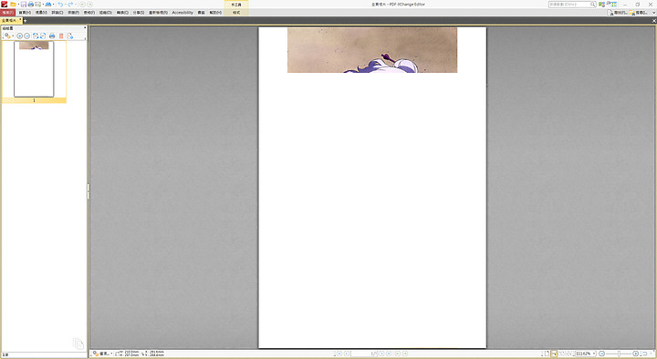The height and width of the screenshot is (359, 657).
Task: Click the zoom in thumbnails plus icon
Action: tap(20, 36)
